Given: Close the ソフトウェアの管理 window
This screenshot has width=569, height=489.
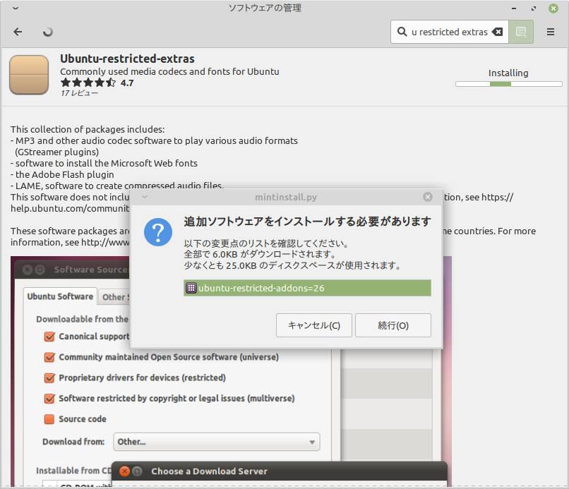Looking at the screenshot, I should tap(553, 8).
